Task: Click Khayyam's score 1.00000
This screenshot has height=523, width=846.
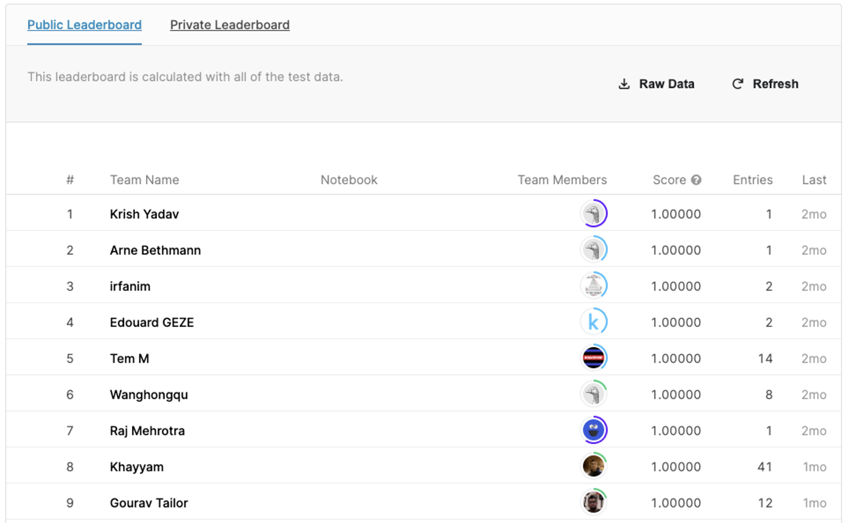Action: point(675,467)
